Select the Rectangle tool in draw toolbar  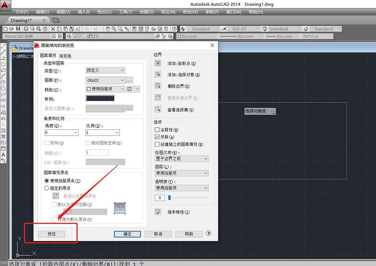[x=3, y=70]
